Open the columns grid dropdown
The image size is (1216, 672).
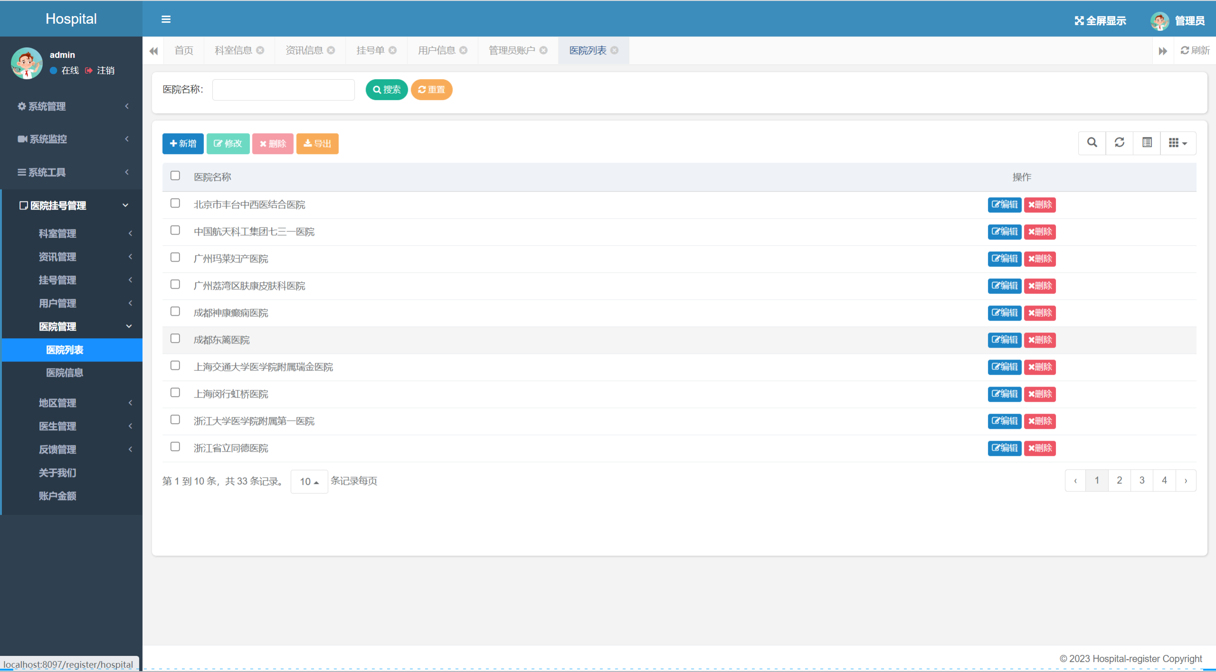(x=1178, y=143)
